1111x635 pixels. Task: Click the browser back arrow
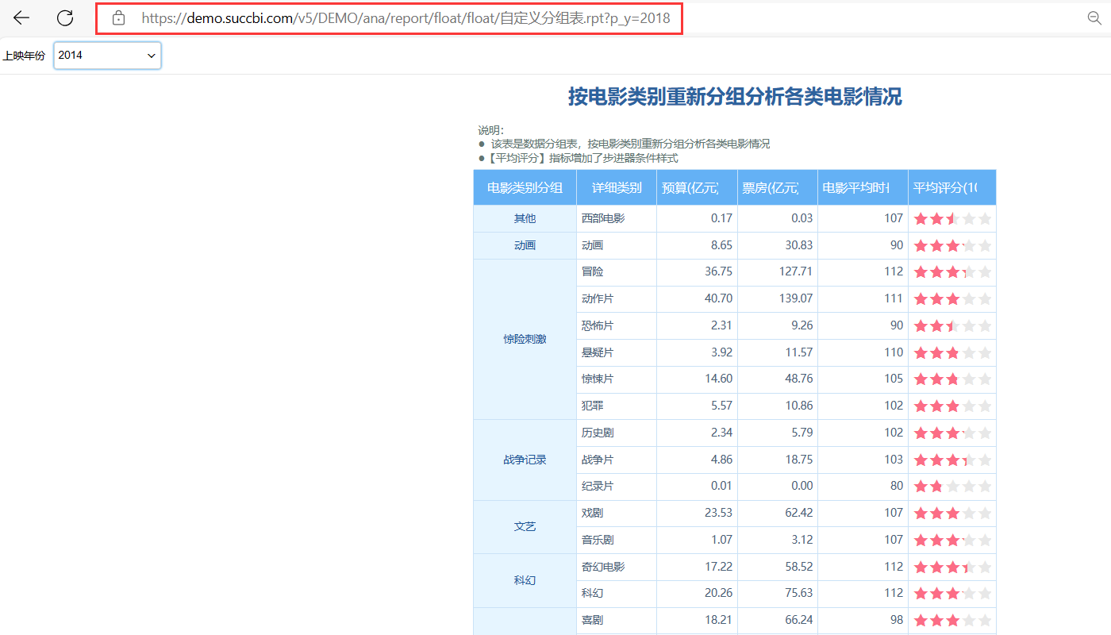tap(21, 18)
